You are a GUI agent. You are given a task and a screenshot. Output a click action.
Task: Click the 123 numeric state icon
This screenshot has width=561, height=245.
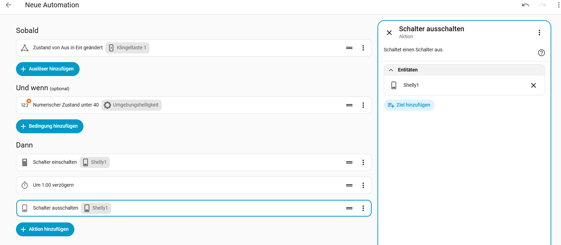(25, 105)
